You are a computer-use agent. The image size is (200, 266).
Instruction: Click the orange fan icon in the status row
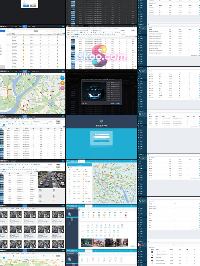pyautogui.click(x=105, y=215)
